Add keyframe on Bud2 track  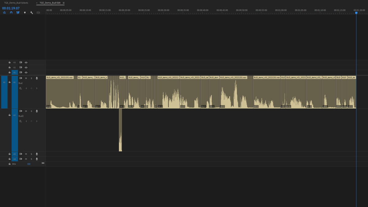(31, 121)
